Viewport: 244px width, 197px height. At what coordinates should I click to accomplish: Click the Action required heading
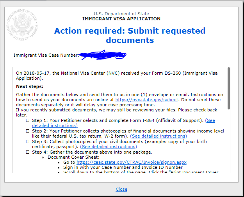[130, 36]
